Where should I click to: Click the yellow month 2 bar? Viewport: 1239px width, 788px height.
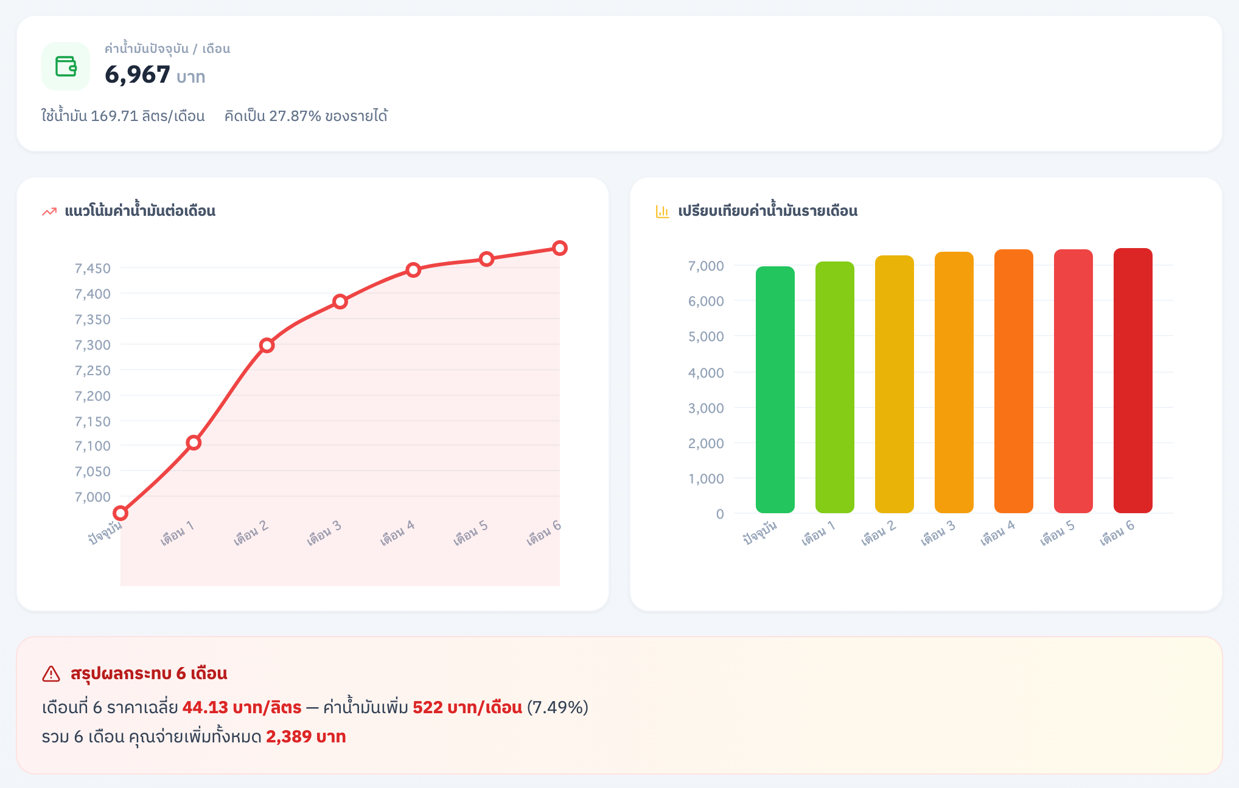(x=894, y=384)
